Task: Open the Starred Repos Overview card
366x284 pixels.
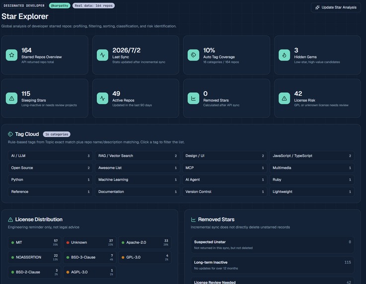Action: (x=45, y=55)
